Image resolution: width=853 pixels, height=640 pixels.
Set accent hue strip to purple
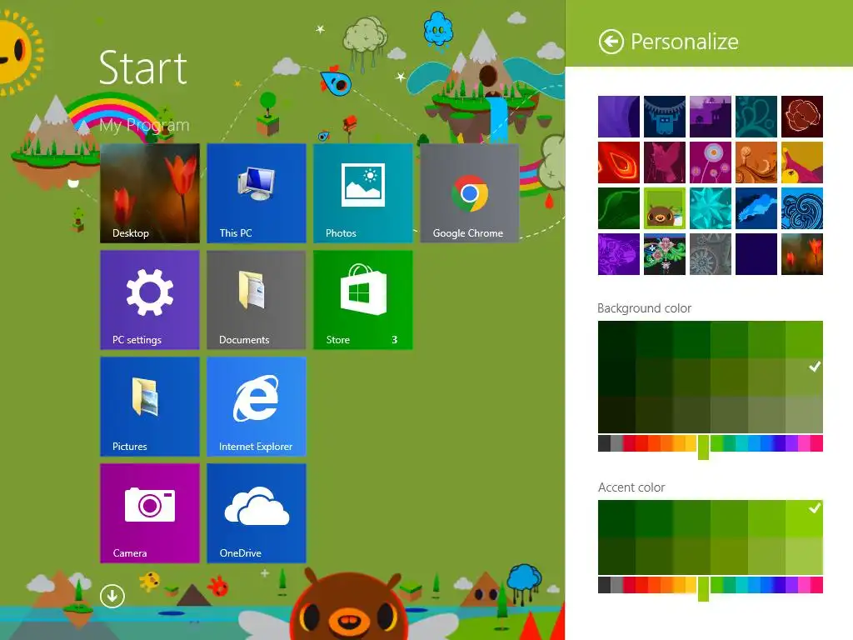(791, 585)
